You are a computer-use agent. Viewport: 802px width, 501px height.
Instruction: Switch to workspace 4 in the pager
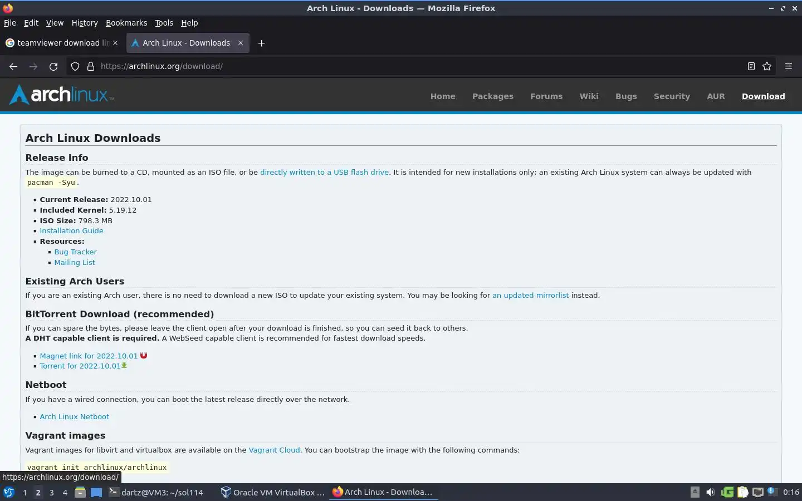[65, 492]
